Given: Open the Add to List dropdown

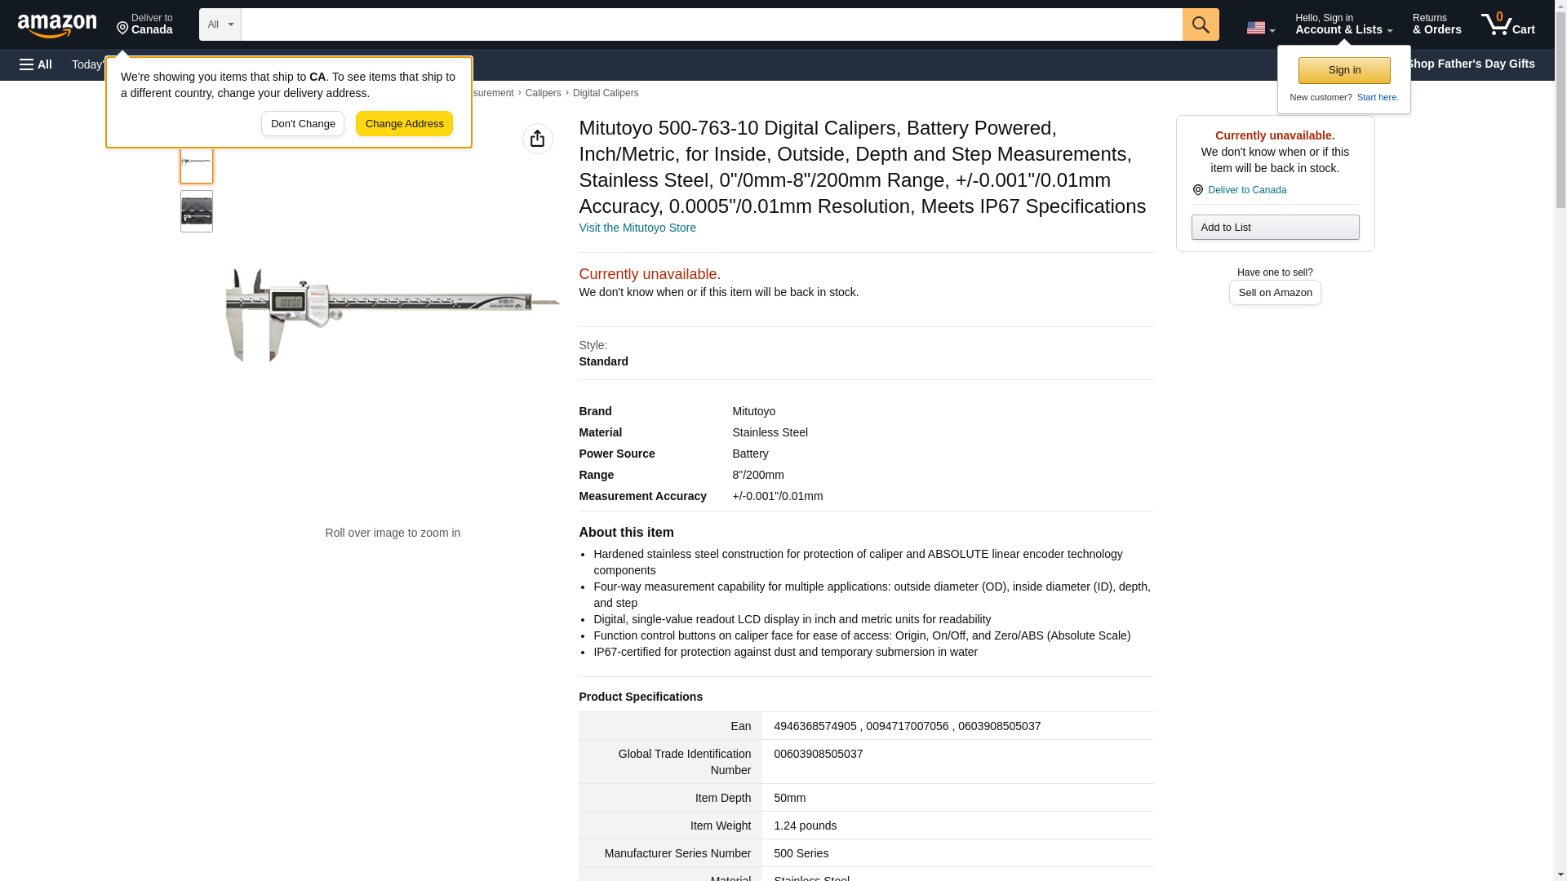Looking at the screenshot, I should [x=1274, y=227].
